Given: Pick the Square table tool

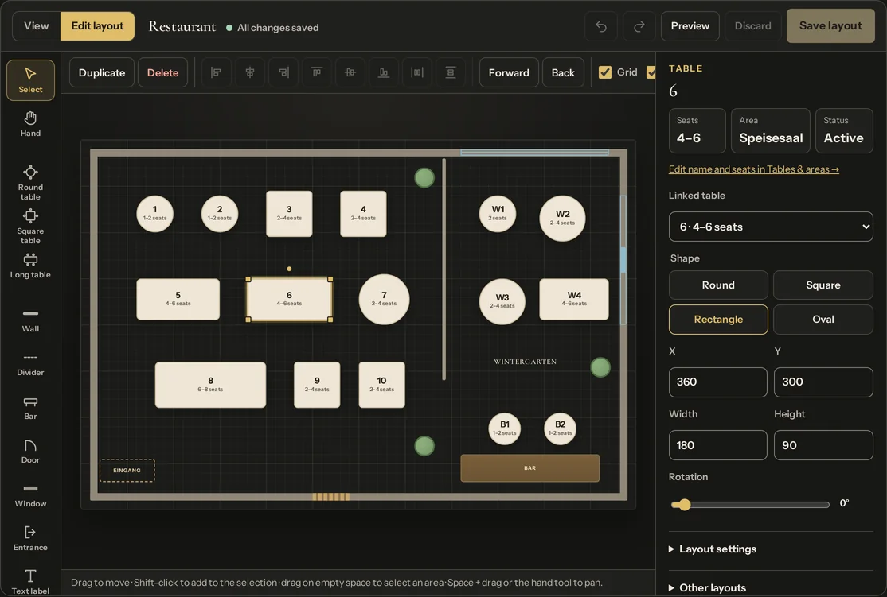Looking at the screenshot, I should click(x=30, y=226).
